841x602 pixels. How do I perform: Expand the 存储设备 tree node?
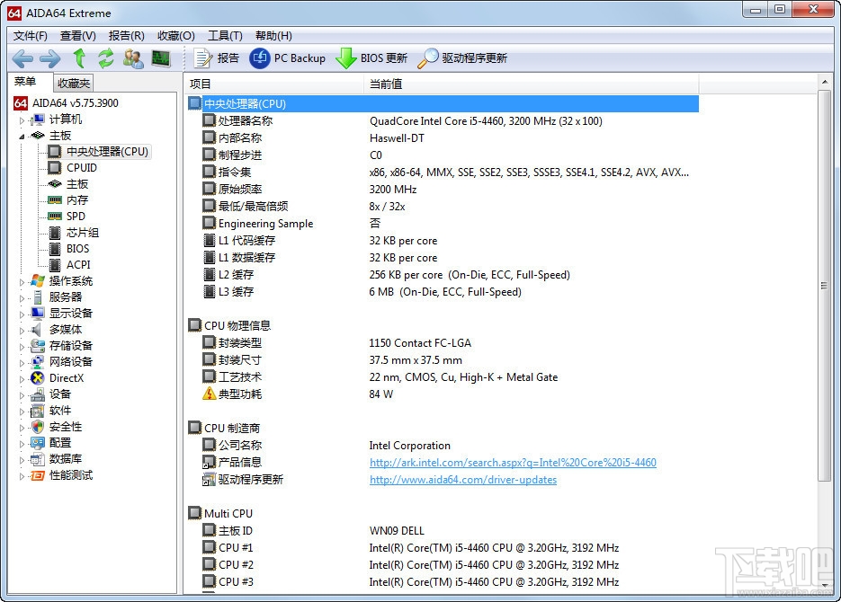(22, 347)
